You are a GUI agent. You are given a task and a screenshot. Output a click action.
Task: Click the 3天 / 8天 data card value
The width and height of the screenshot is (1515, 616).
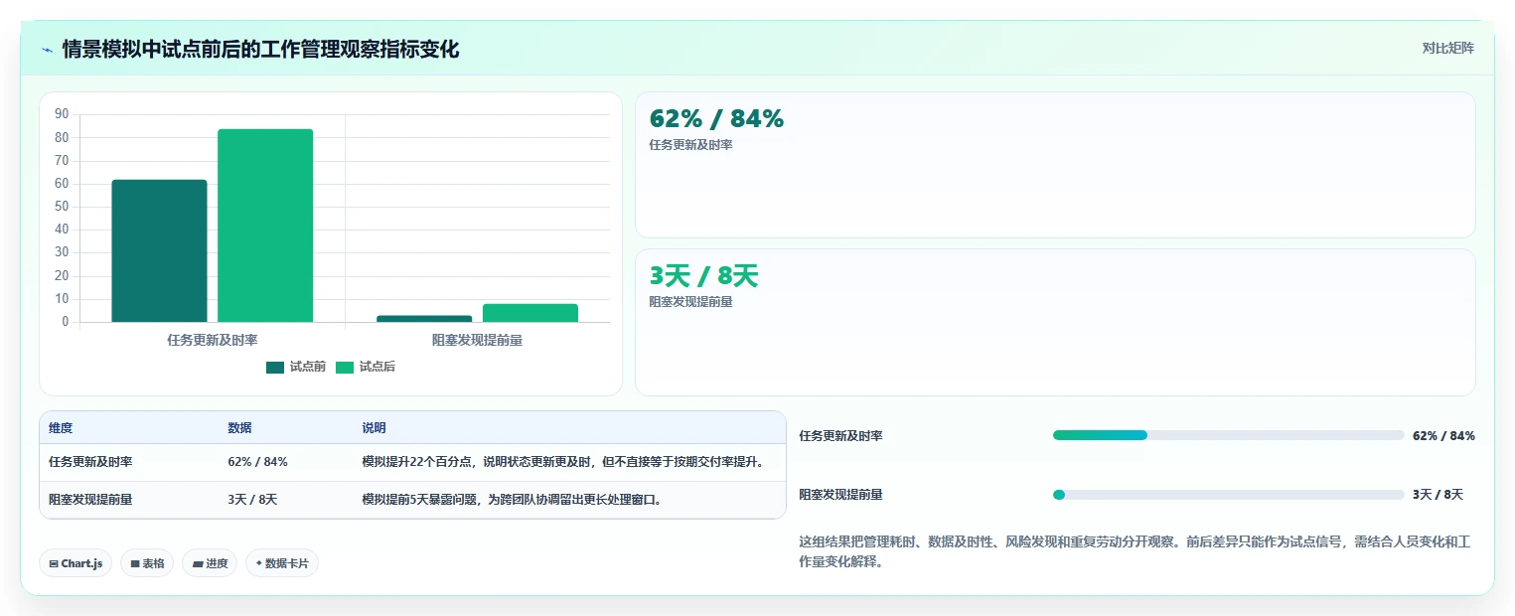[x=703, y=276]
